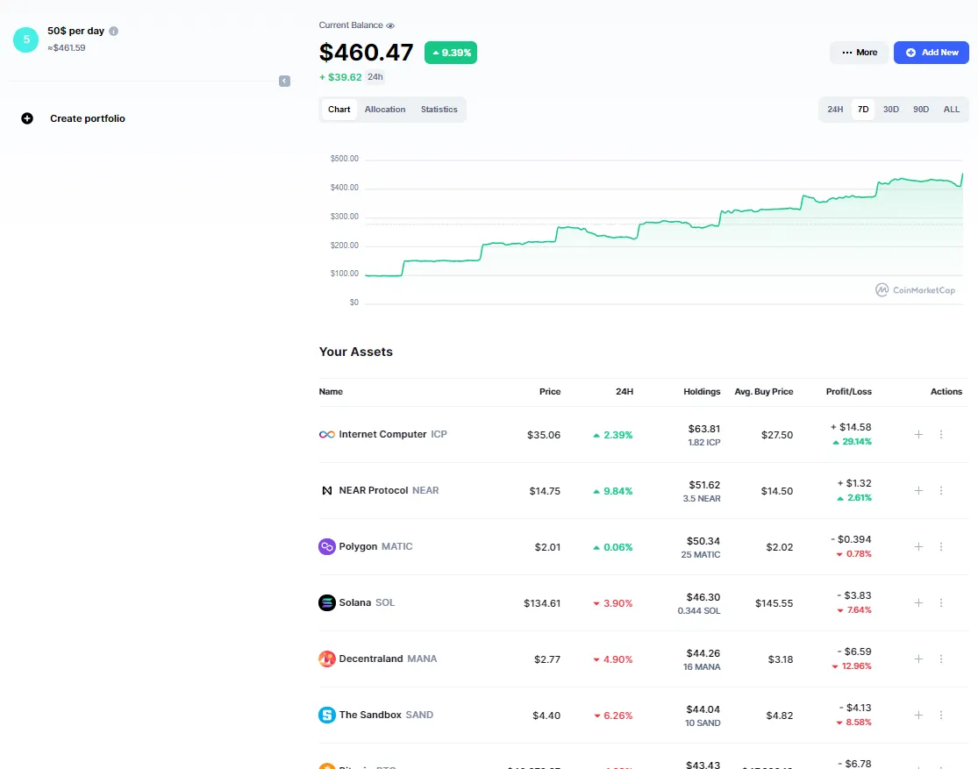Sort assets by 24H column header
Viewport: 978px width, 769px height.
(625, 392)
